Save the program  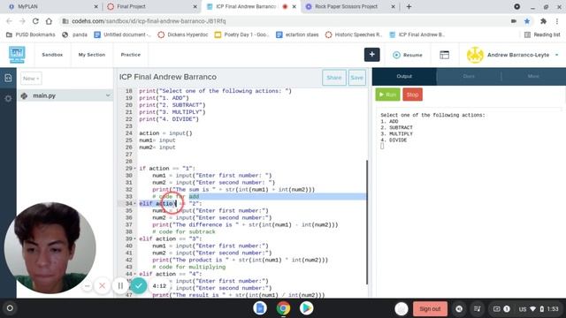(356, 78)
